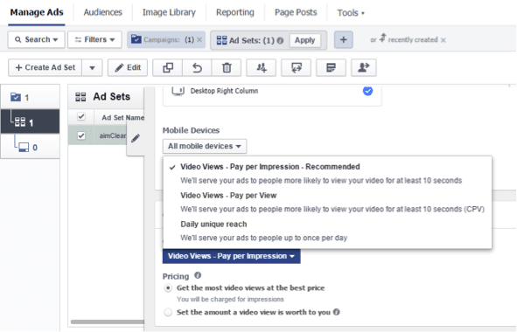Viewport: 517px width, 332px height.
Task: Dismiss the recently created filter suggestion
Action: coord(444,40)
